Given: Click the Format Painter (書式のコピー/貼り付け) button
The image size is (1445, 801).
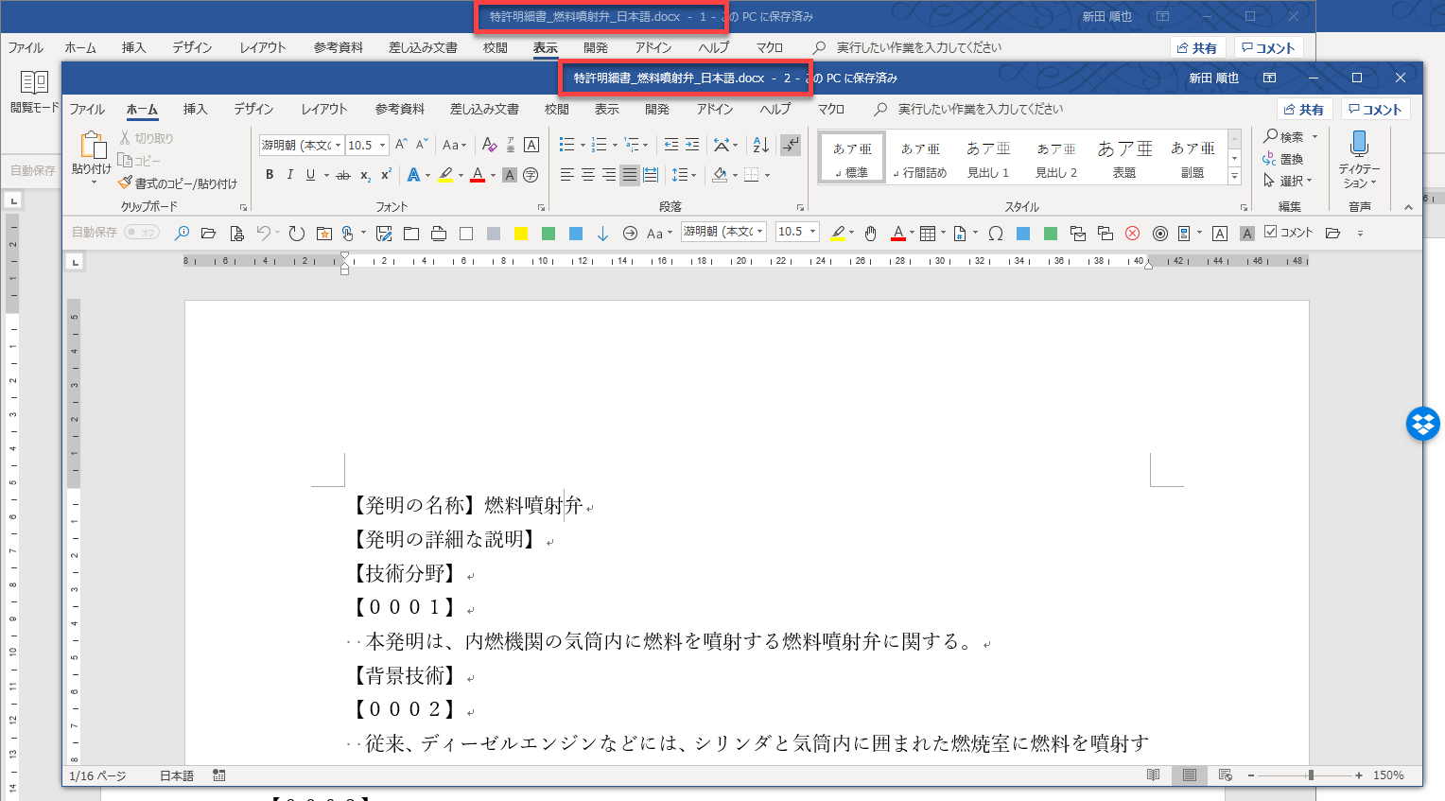Looking at the screenshot, I should point(178,183).
